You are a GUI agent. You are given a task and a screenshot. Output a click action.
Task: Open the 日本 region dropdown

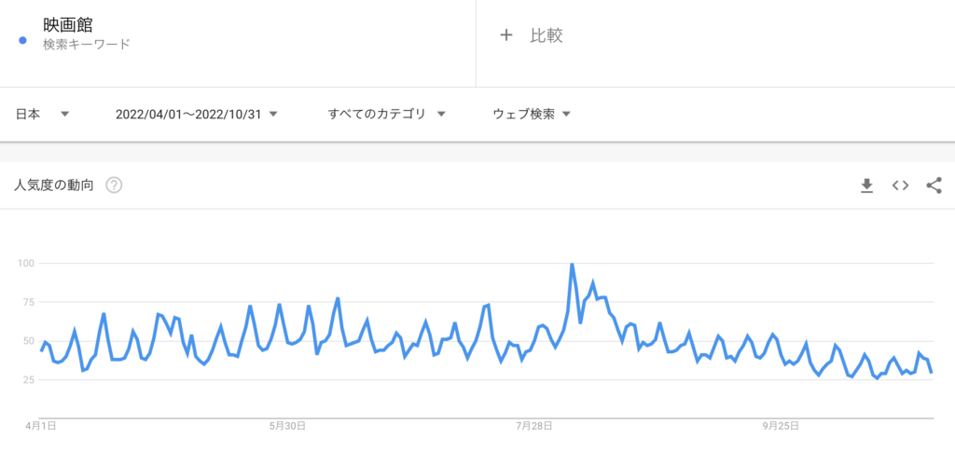pyautogui.click(x=42, y=114)
